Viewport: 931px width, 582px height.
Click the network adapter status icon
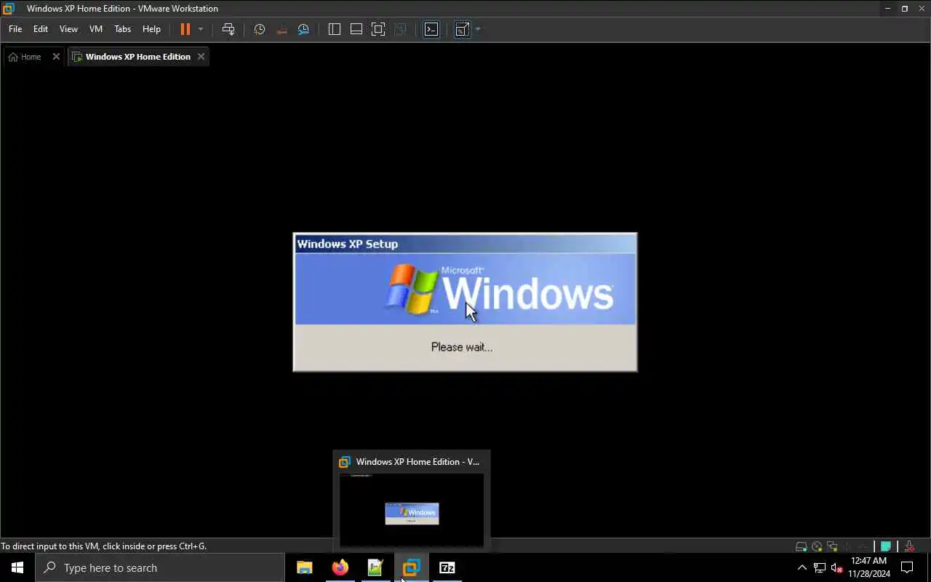coord(833,546)
